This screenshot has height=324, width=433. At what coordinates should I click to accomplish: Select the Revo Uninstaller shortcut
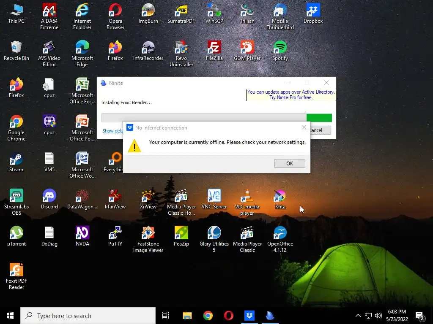(x=181, y=54)
